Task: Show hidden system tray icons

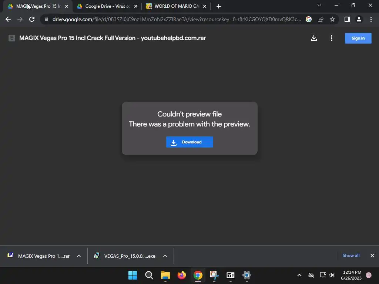Action: point(299,275)
